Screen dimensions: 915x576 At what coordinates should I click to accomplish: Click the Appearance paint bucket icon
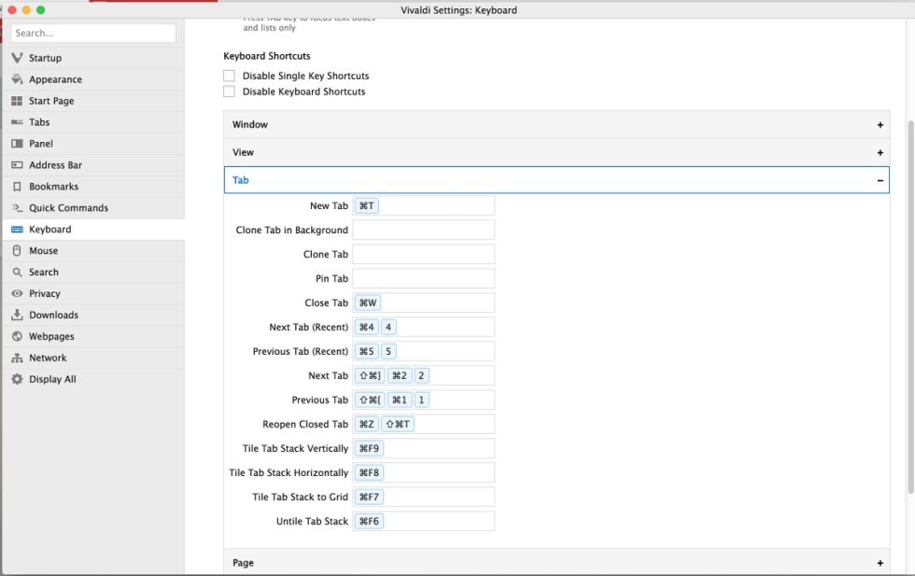point(17,79)
